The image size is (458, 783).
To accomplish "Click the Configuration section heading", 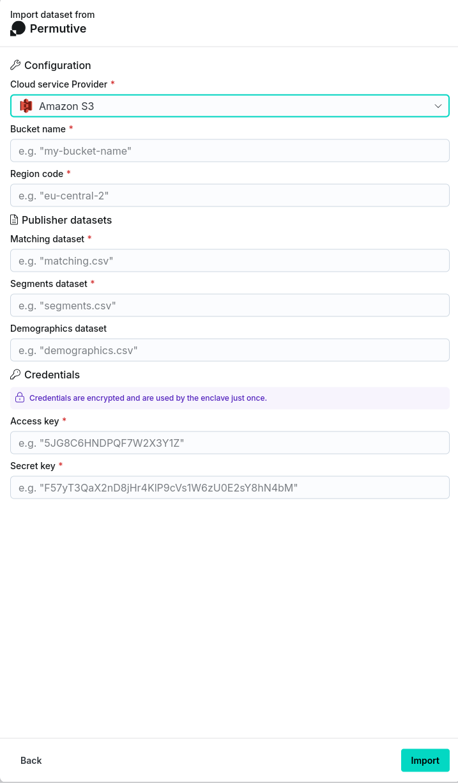I will point(57,65).
